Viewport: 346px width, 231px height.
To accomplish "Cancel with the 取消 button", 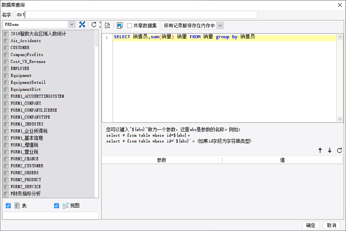I will tap(331, 225).
